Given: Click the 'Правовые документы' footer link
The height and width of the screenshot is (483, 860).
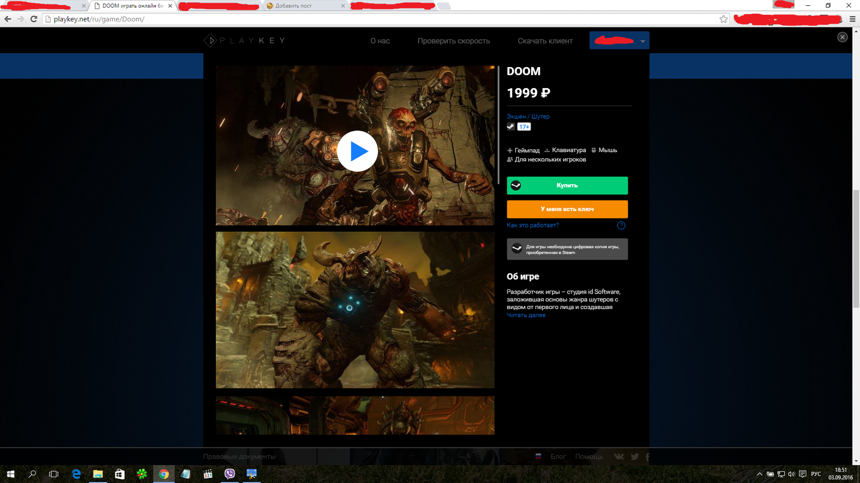Looking at the screenshot, I should click(239, 457).
